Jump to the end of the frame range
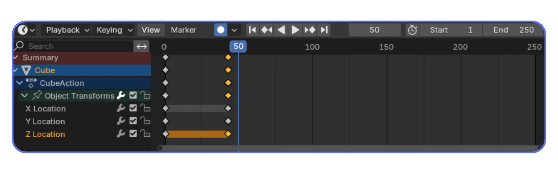 point(324,30)
